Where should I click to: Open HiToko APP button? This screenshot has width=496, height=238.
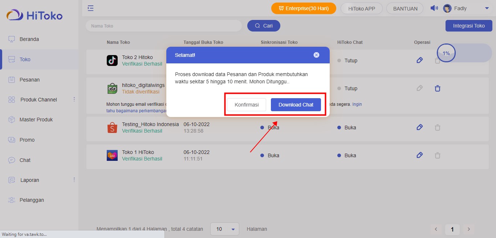(362, 8)
